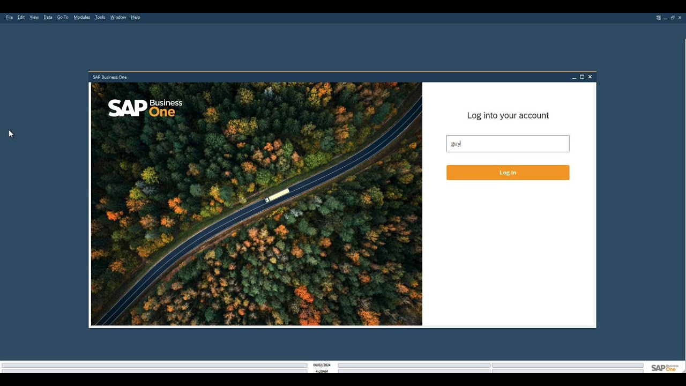Open the Modules menu
The width and height of the screenshot is (686, 386).
click(x=81, y=17)
